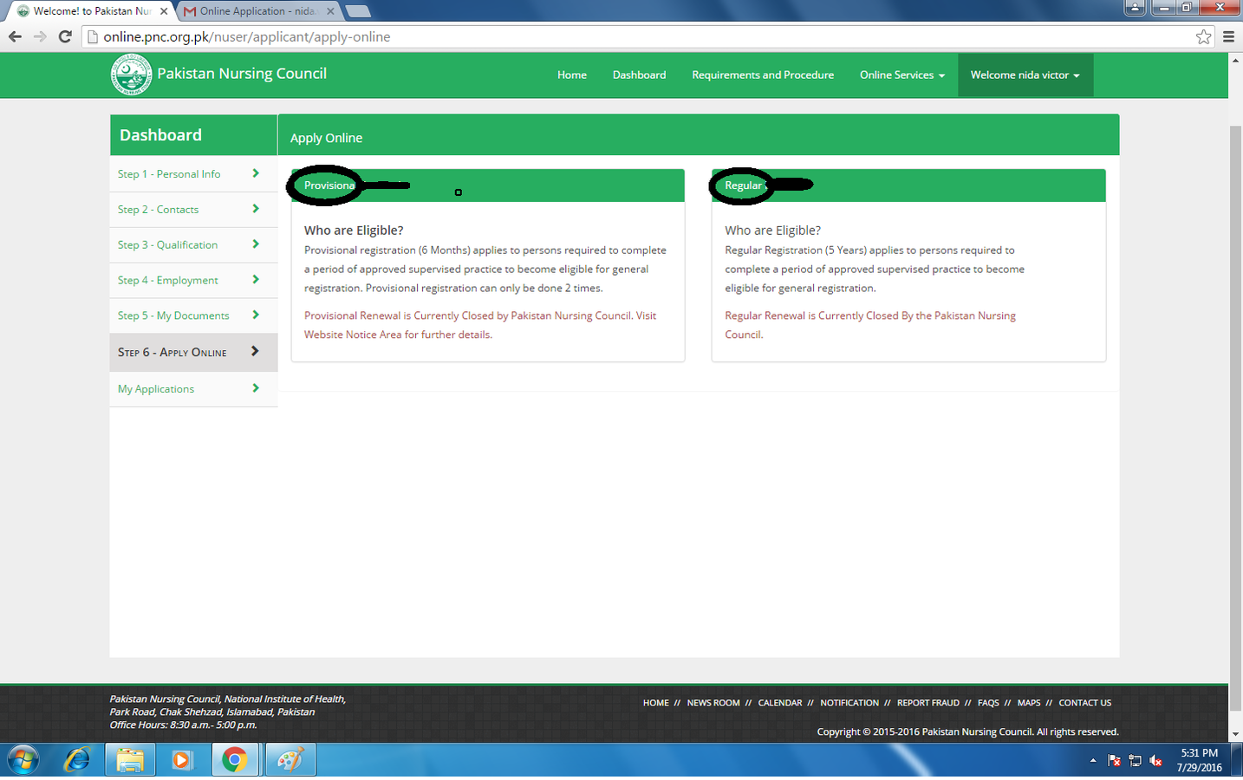Click REPORT FRAUD in the footer
Image resolution: width=1243 pixels, height=780 pixels.
pos(928,703)
